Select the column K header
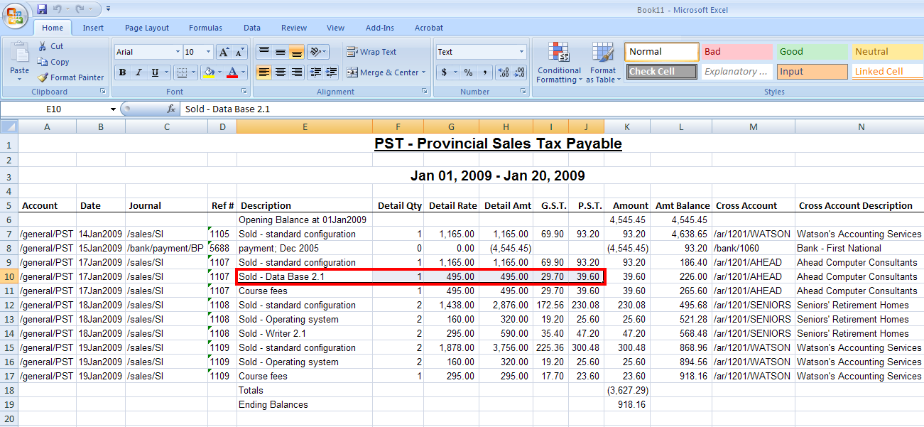 coord(627,126)
